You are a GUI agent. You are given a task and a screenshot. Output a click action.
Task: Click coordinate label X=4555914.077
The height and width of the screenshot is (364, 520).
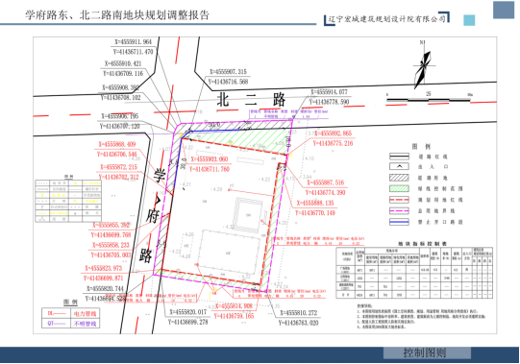[329, 92]
